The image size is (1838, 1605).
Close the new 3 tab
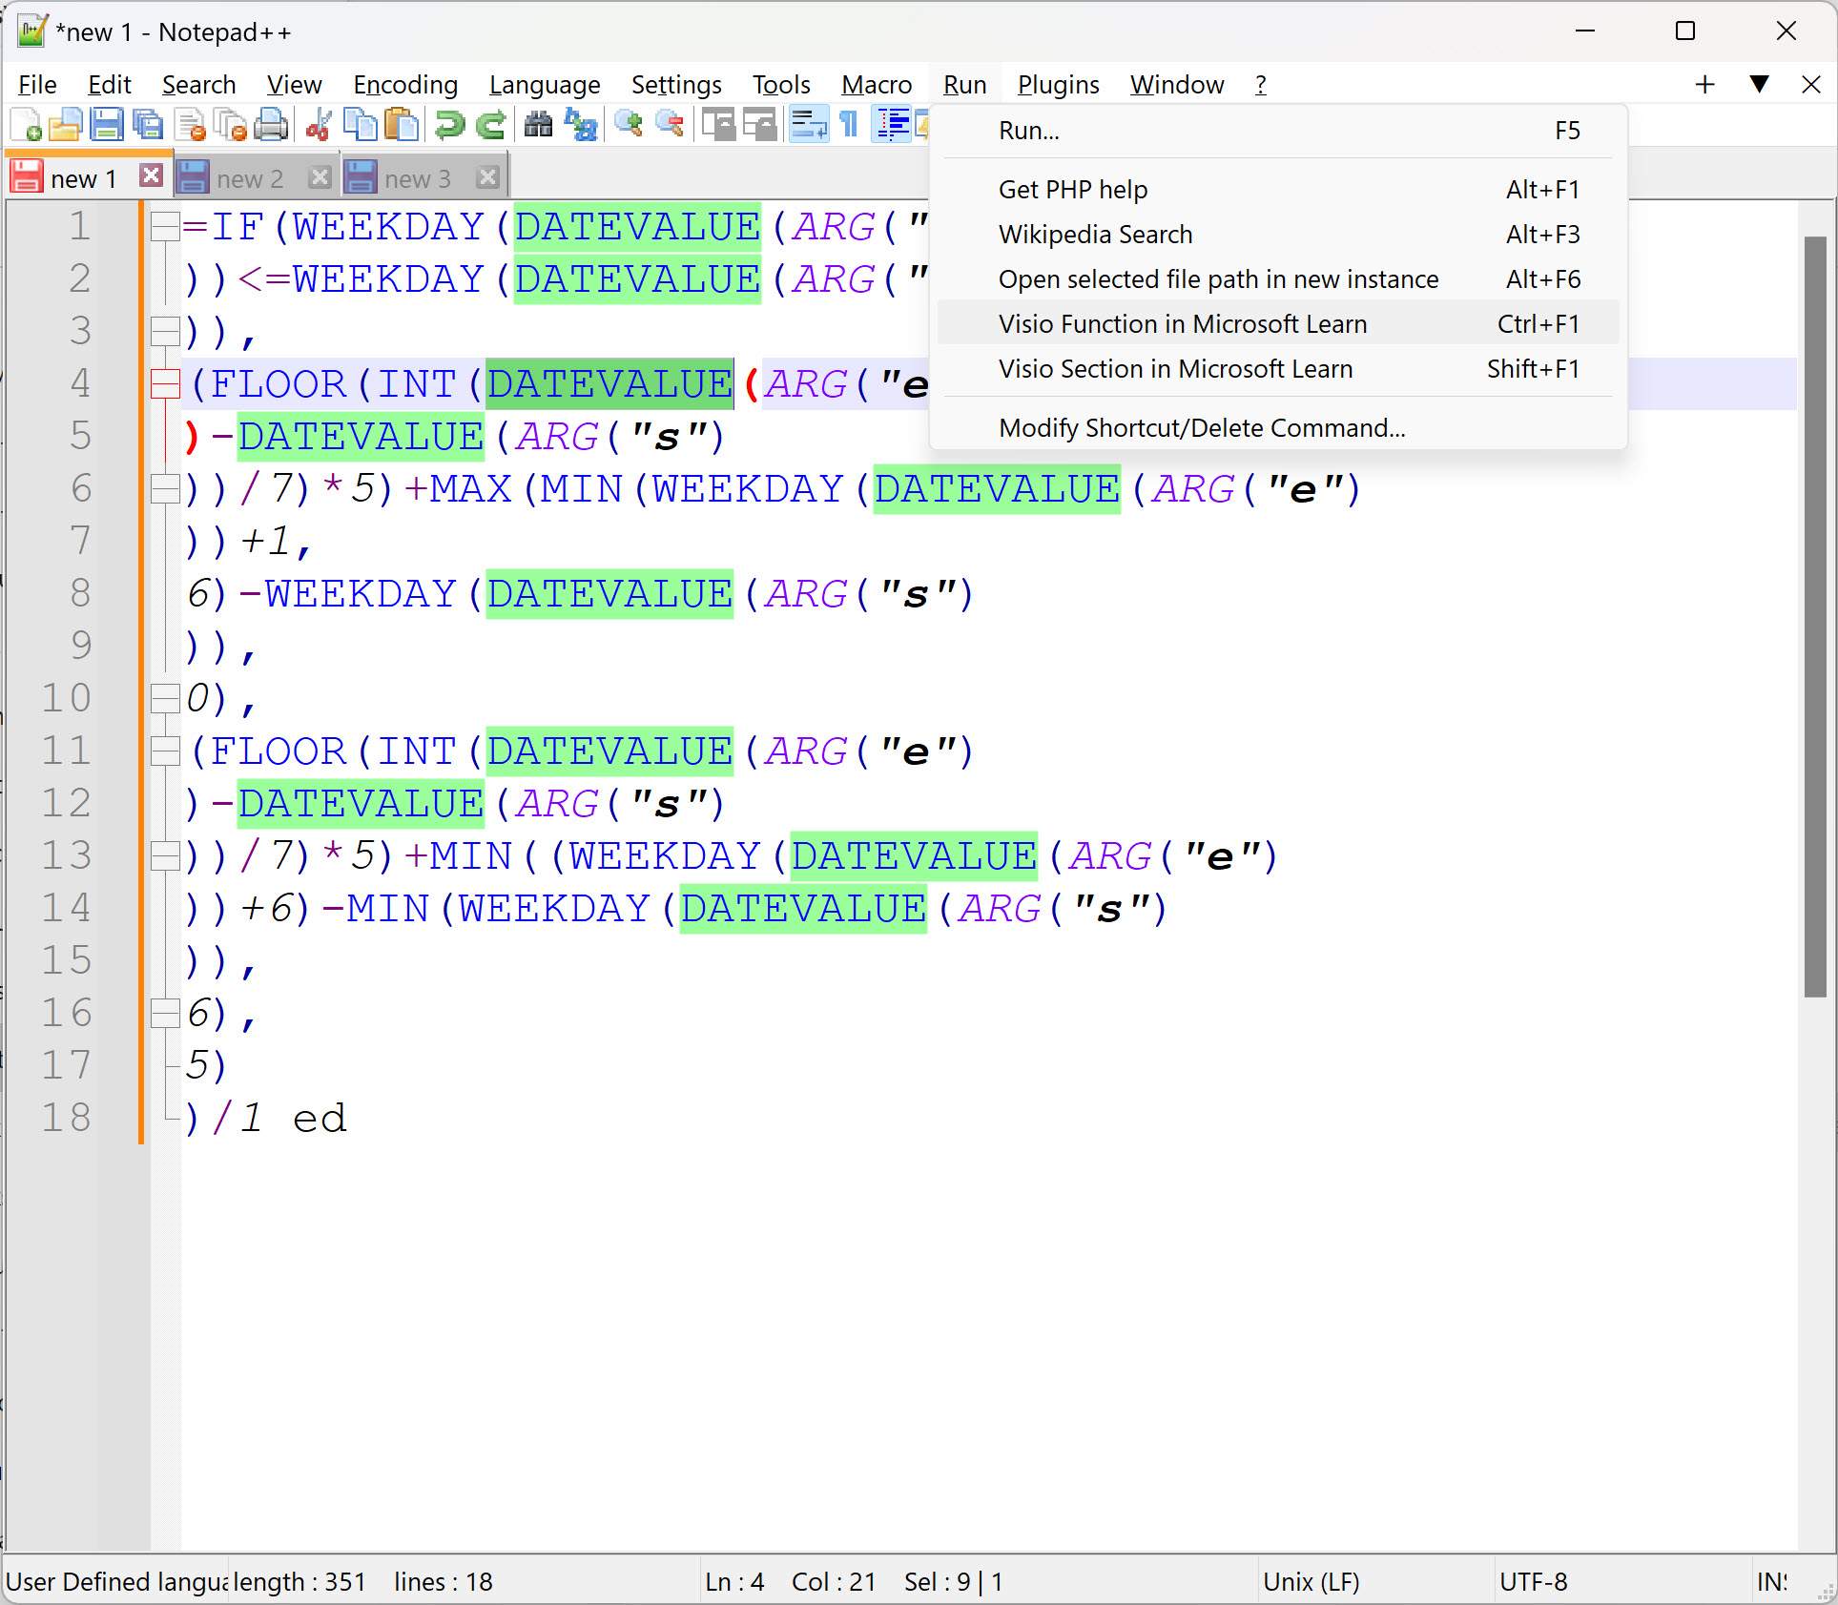[488, 177]
